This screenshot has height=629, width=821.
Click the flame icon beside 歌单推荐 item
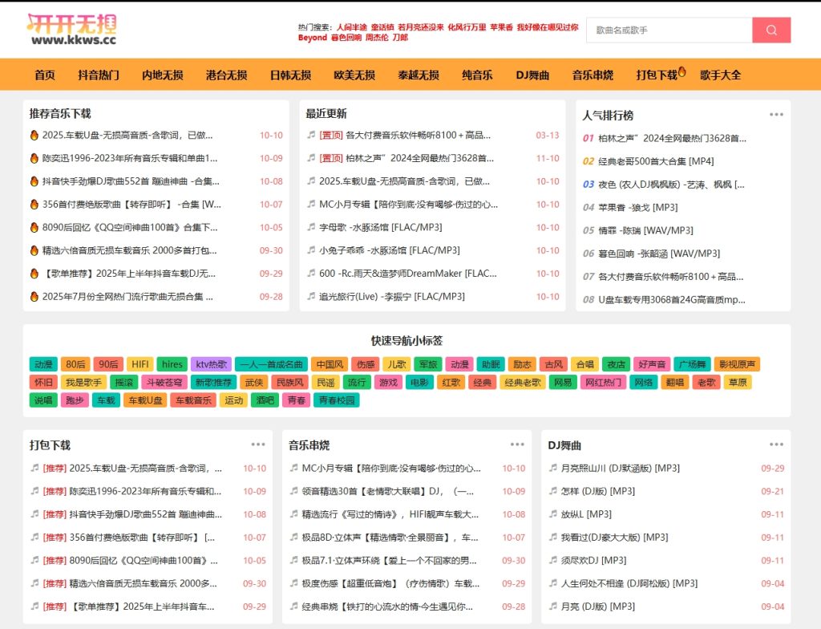[34, 272]
